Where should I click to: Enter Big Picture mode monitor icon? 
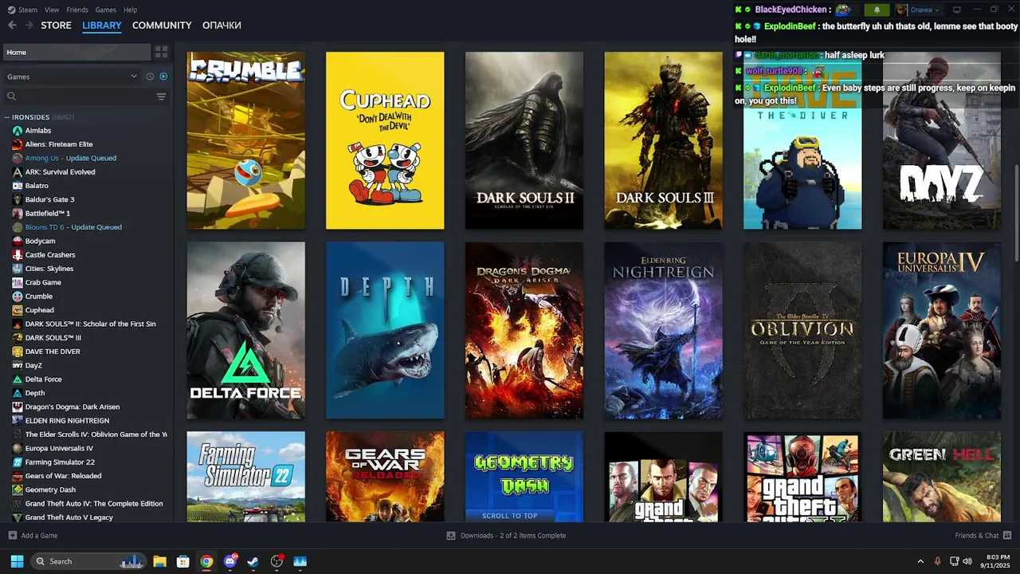click(x=957, y=10)
